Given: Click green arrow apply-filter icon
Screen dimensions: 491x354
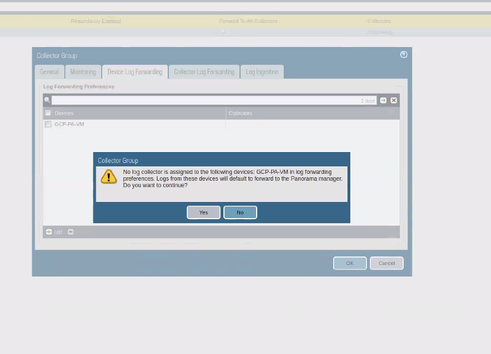Looking at the screenshot, I should click(x=383, y=100).
